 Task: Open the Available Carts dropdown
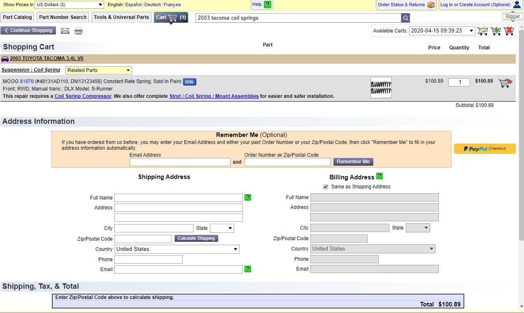pos(442,31)
